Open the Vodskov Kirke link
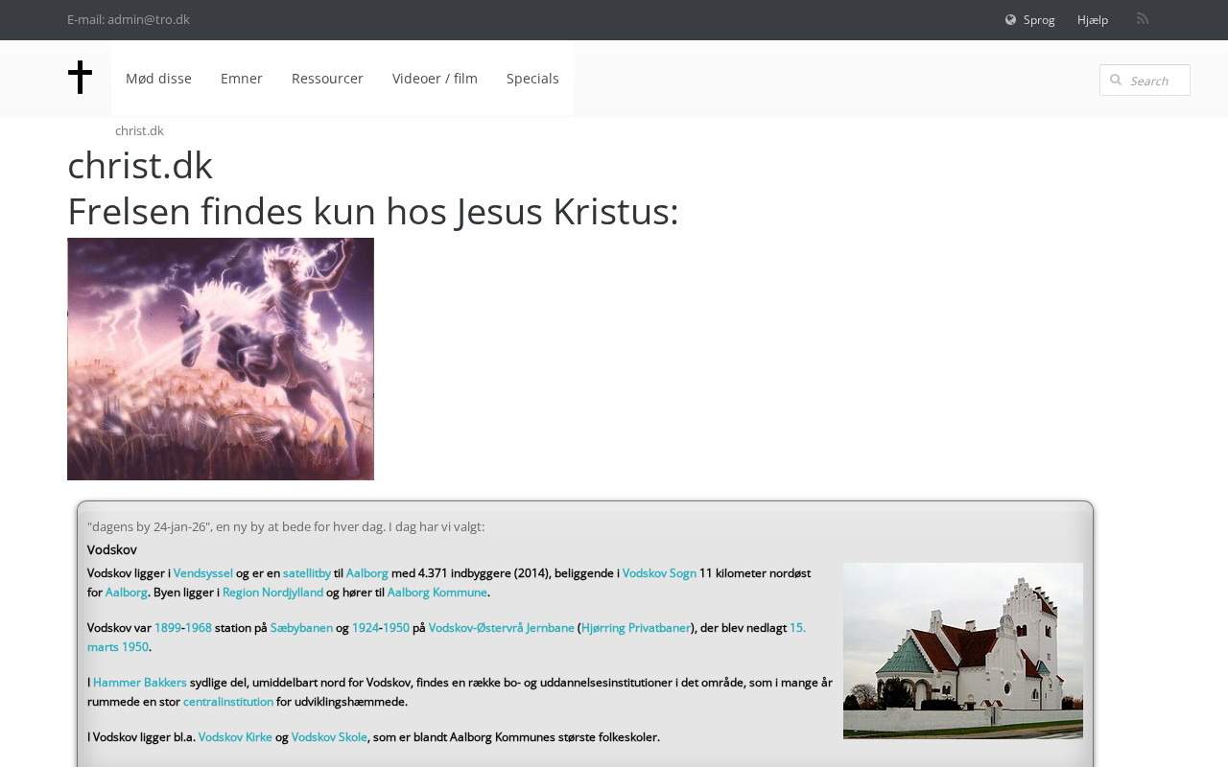 point(235,737)
